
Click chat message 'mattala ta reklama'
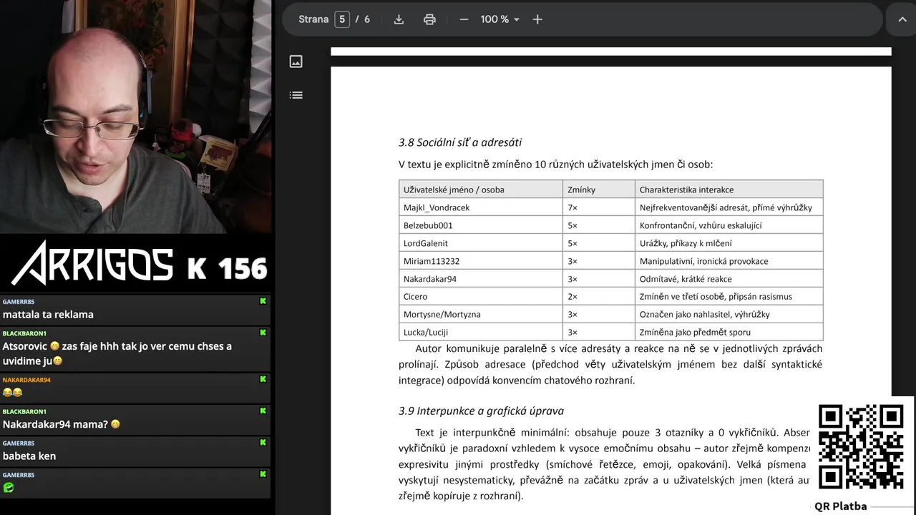(48, 314)
